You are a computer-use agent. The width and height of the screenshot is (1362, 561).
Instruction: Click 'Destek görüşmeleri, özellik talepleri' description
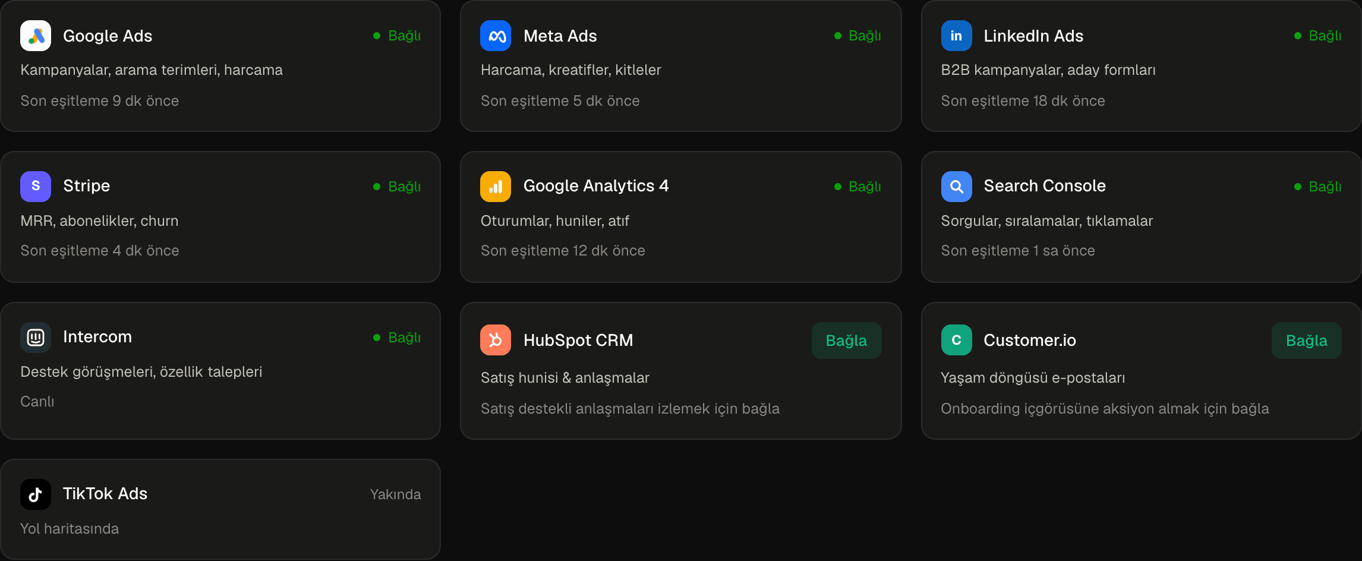(141, 372)
